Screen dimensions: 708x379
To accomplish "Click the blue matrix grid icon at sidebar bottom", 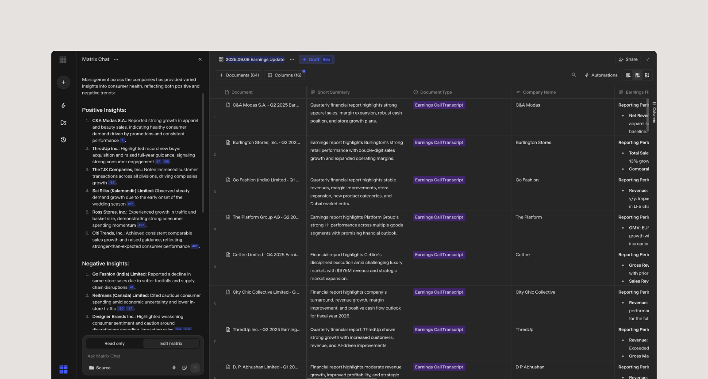I will point(63,369).
